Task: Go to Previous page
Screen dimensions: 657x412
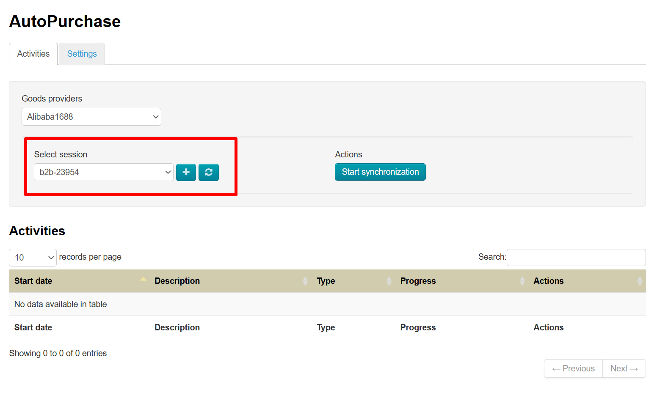Action: 573,368
